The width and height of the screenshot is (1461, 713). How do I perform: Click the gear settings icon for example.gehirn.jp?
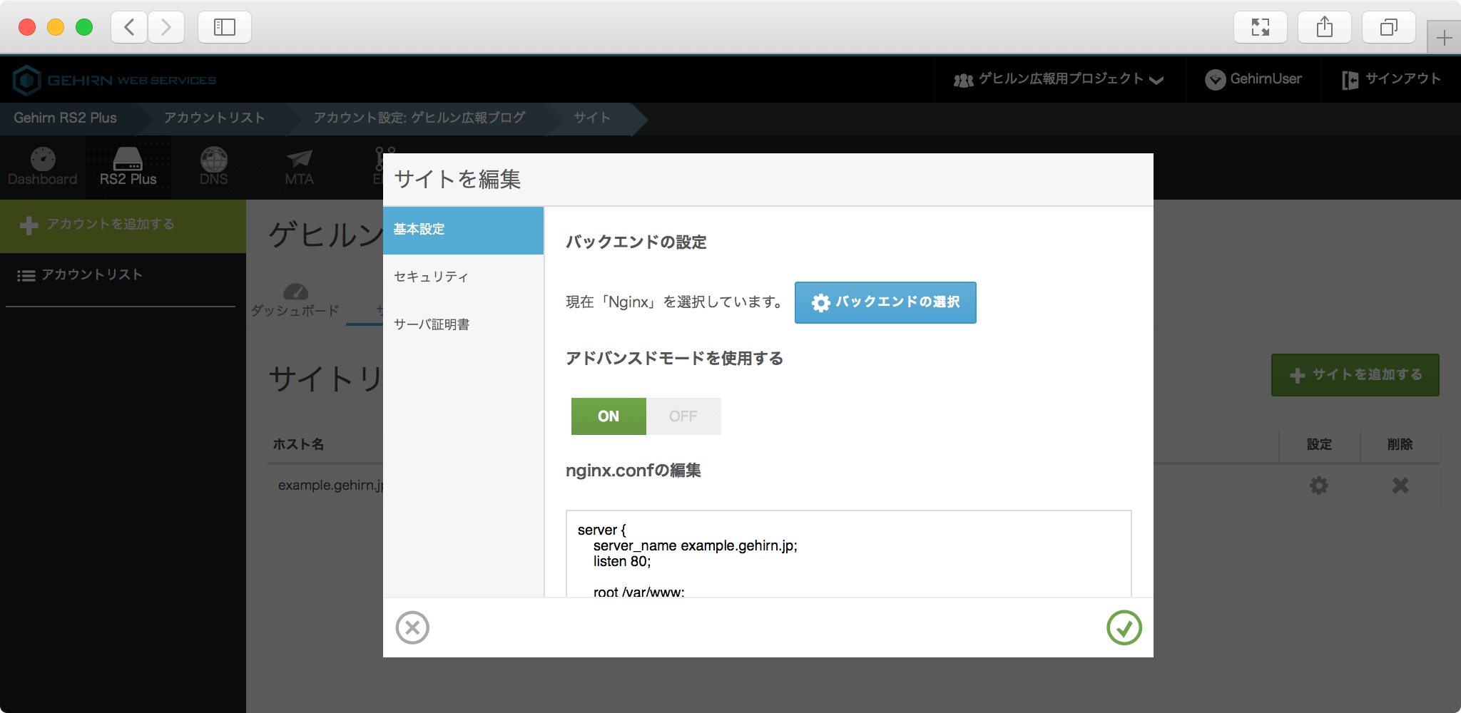[x=1318, y=486]
